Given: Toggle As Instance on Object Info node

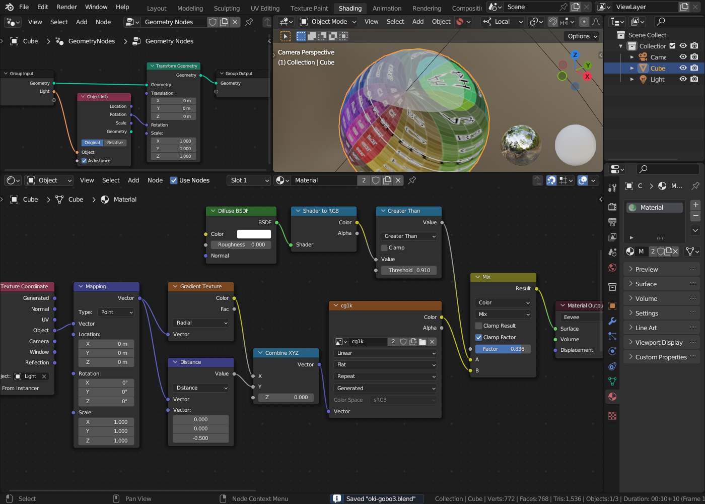Looking at the screenshot, I should point(84,161).
